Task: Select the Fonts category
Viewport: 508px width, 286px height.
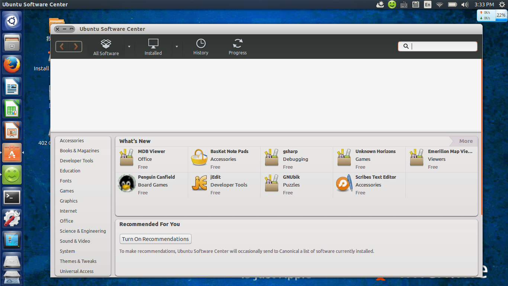Action: tap(65, 181)
